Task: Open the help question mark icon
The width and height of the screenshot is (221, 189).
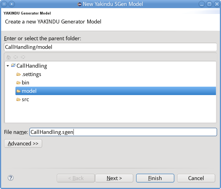Action: (11, 178)
